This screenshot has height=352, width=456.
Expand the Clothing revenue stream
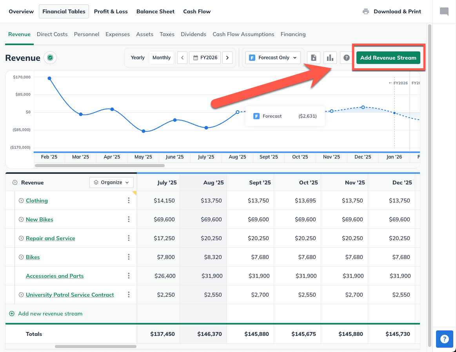pos(21,200)
